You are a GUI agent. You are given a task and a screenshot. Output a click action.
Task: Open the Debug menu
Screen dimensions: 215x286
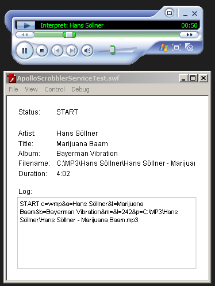click(80, 89)
